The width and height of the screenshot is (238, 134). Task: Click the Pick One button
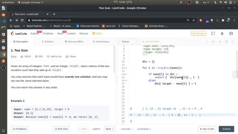[61, 129]
